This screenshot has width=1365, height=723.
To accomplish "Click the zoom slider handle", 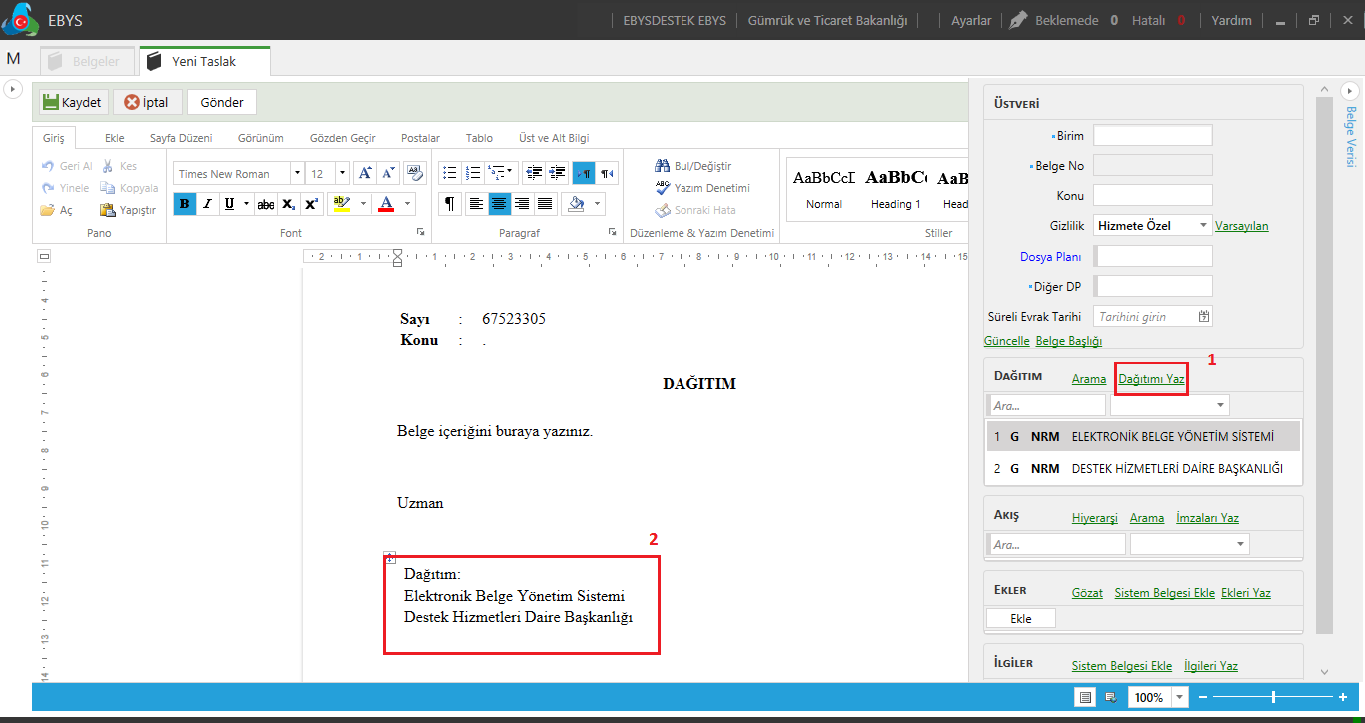I will 1273,697.
